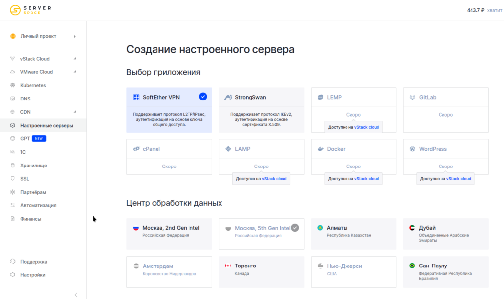Click the SSL shield icon

point(13,179)
